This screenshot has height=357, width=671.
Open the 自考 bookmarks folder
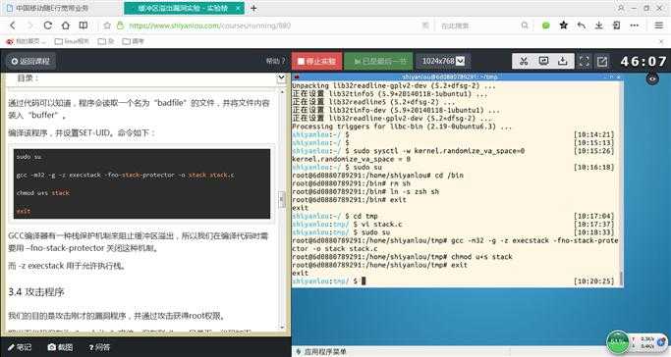[133, 41]
